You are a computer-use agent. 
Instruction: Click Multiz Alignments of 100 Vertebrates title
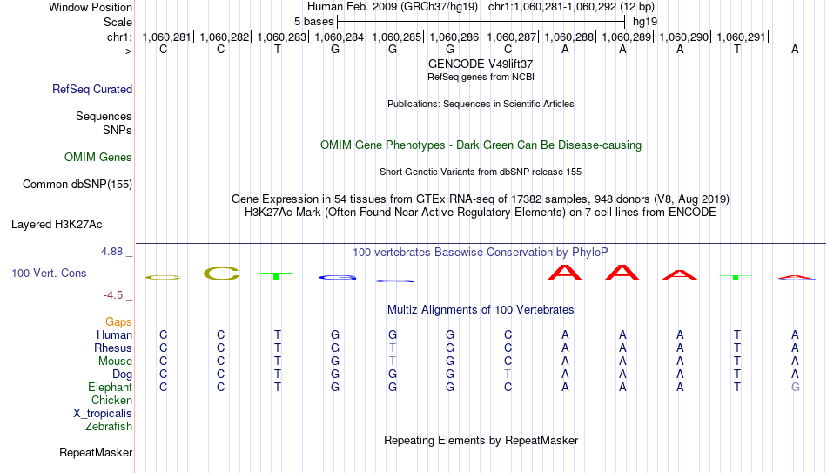pos(481,310)
